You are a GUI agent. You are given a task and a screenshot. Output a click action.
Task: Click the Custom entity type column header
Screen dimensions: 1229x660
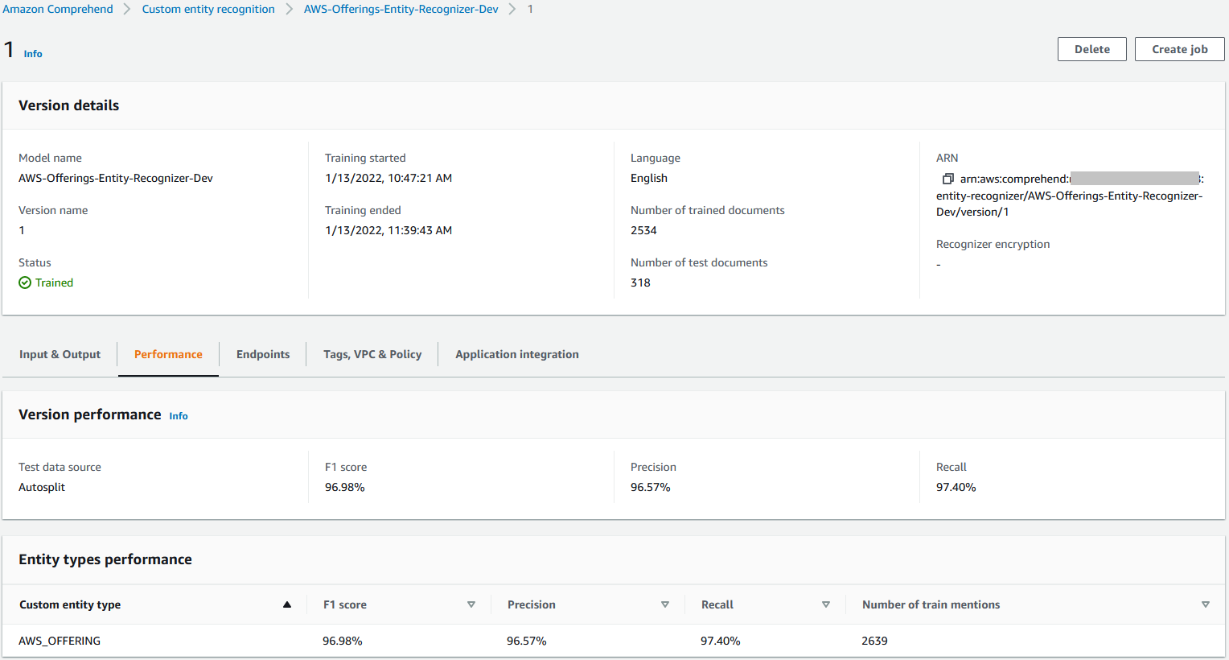[70, 604]
